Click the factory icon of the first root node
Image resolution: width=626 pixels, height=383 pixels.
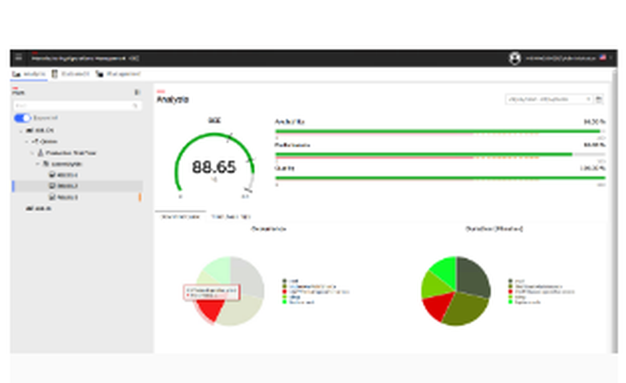29,130
